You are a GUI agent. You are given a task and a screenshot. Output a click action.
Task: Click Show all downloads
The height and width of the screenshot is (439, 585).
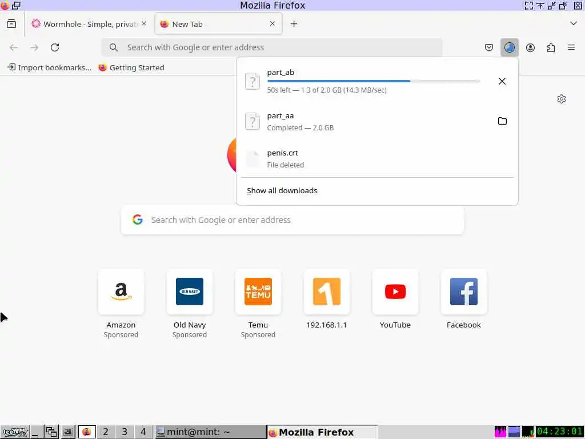coord(282,191)
